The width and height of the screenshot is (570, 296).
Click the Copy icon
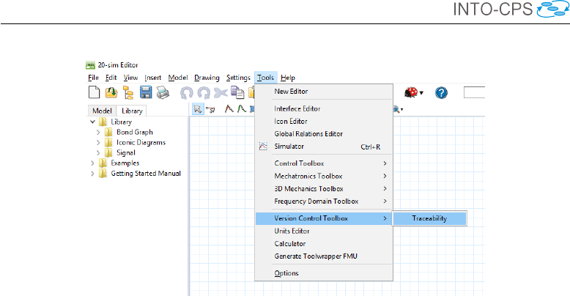[237, 92]
